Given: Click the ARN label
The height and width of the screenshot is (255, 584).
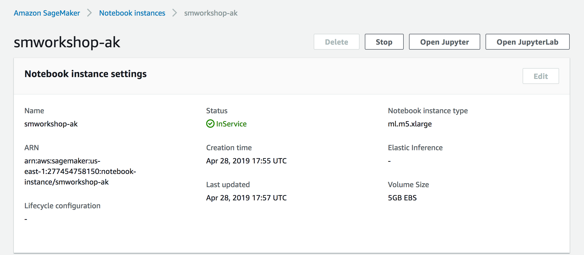Looking at the screenshot, I should 32,148.
